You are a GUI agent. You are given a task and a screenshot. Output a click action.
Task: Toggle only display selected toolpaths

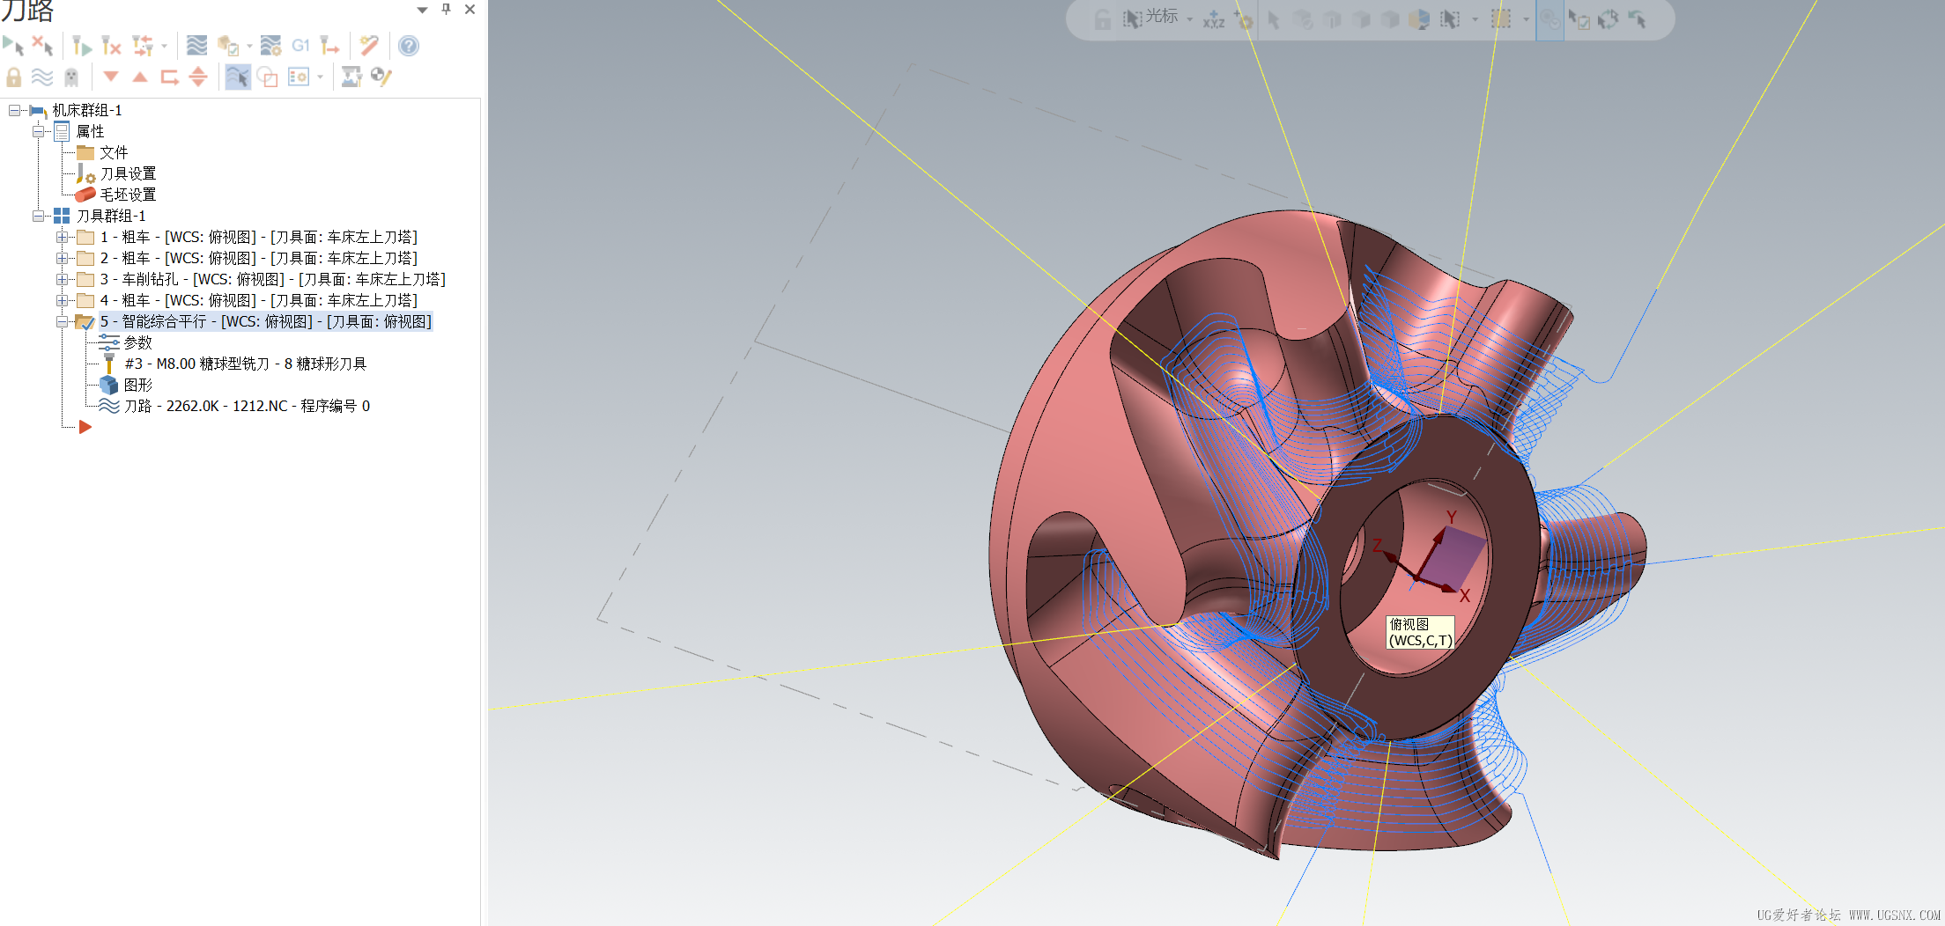(x=238, y=77)
